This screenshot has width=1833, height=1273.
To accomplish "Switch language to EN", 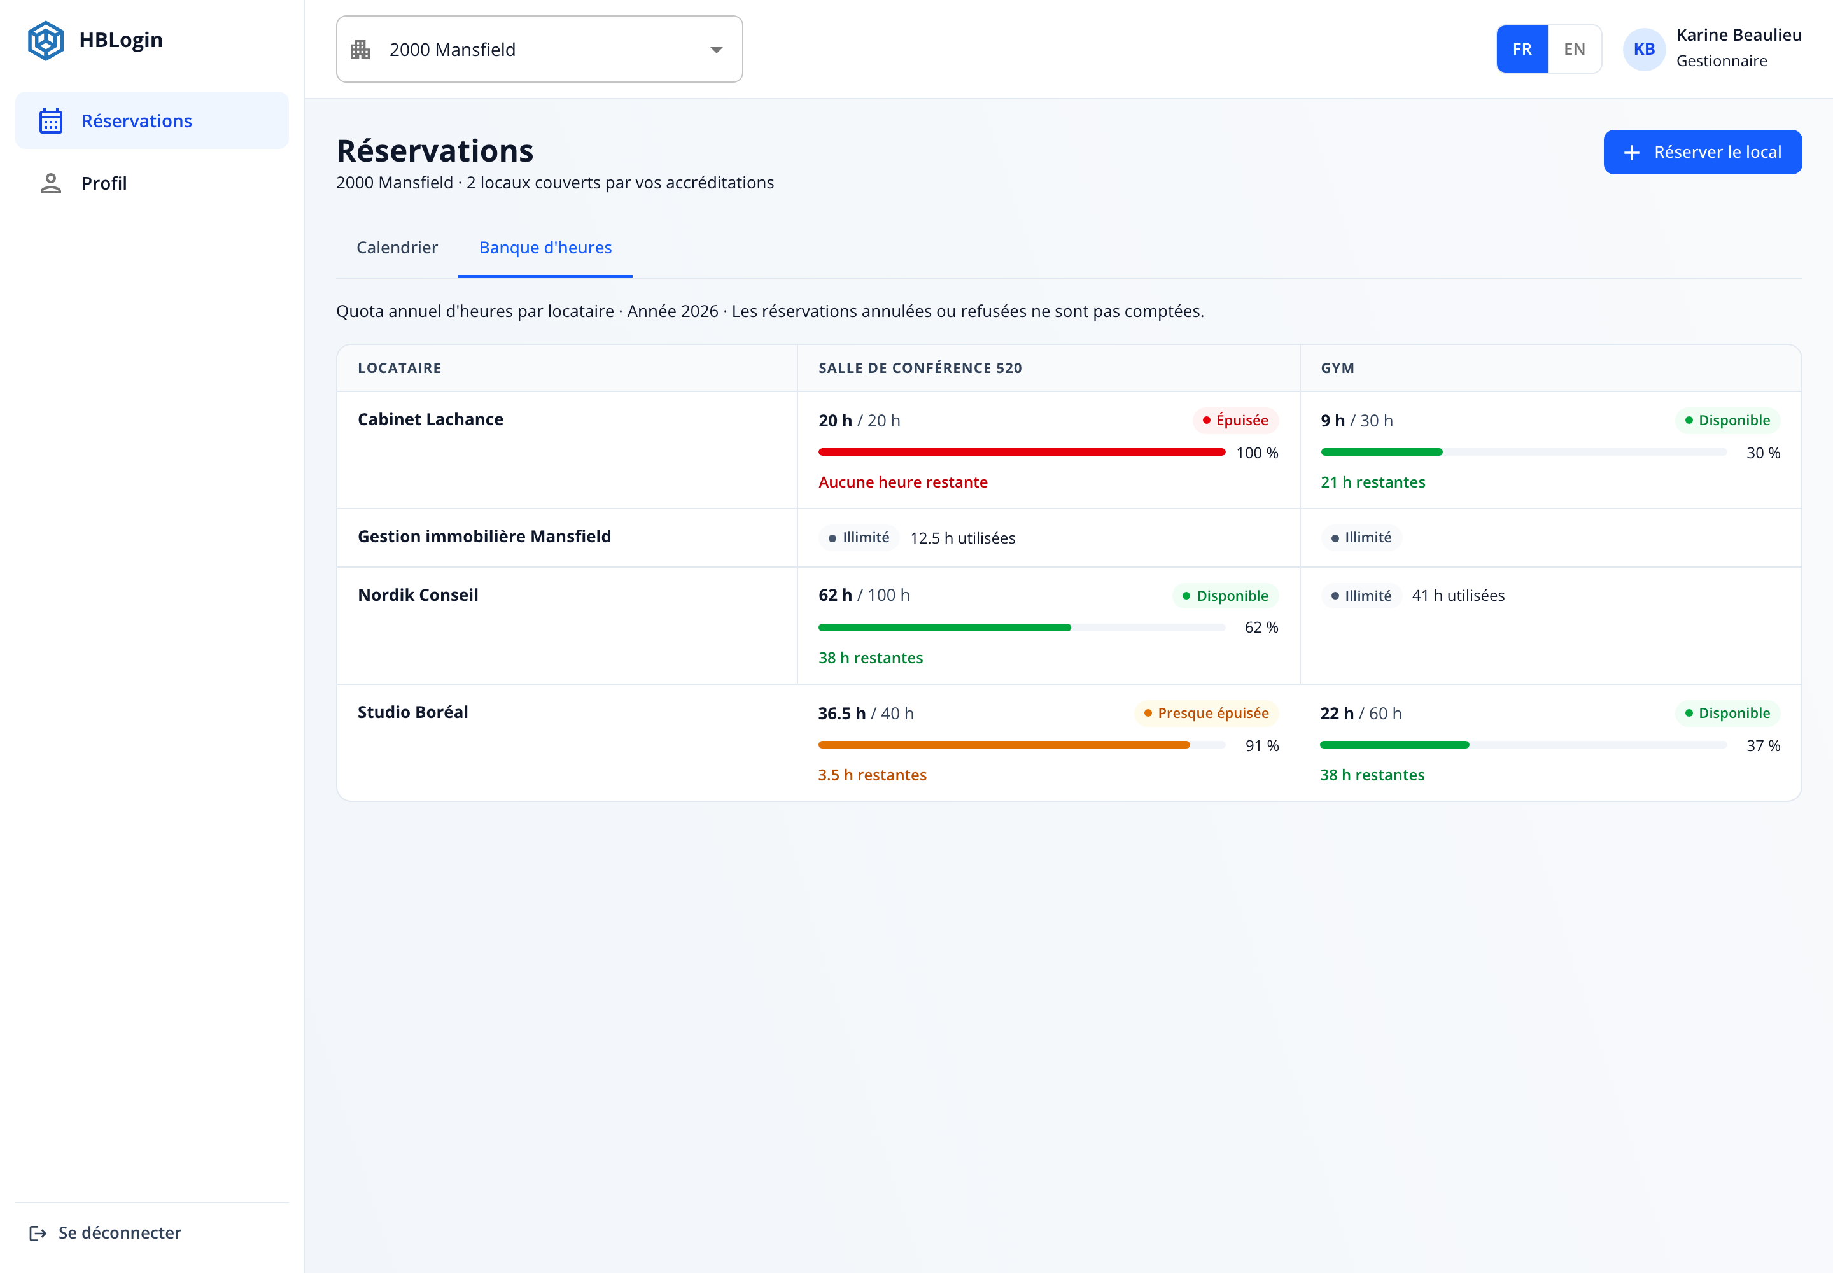I will tap(1574, 50).
